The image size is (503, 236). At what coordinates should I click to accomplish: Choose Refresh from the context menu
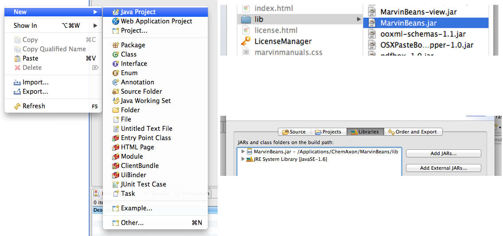point(34,106)
